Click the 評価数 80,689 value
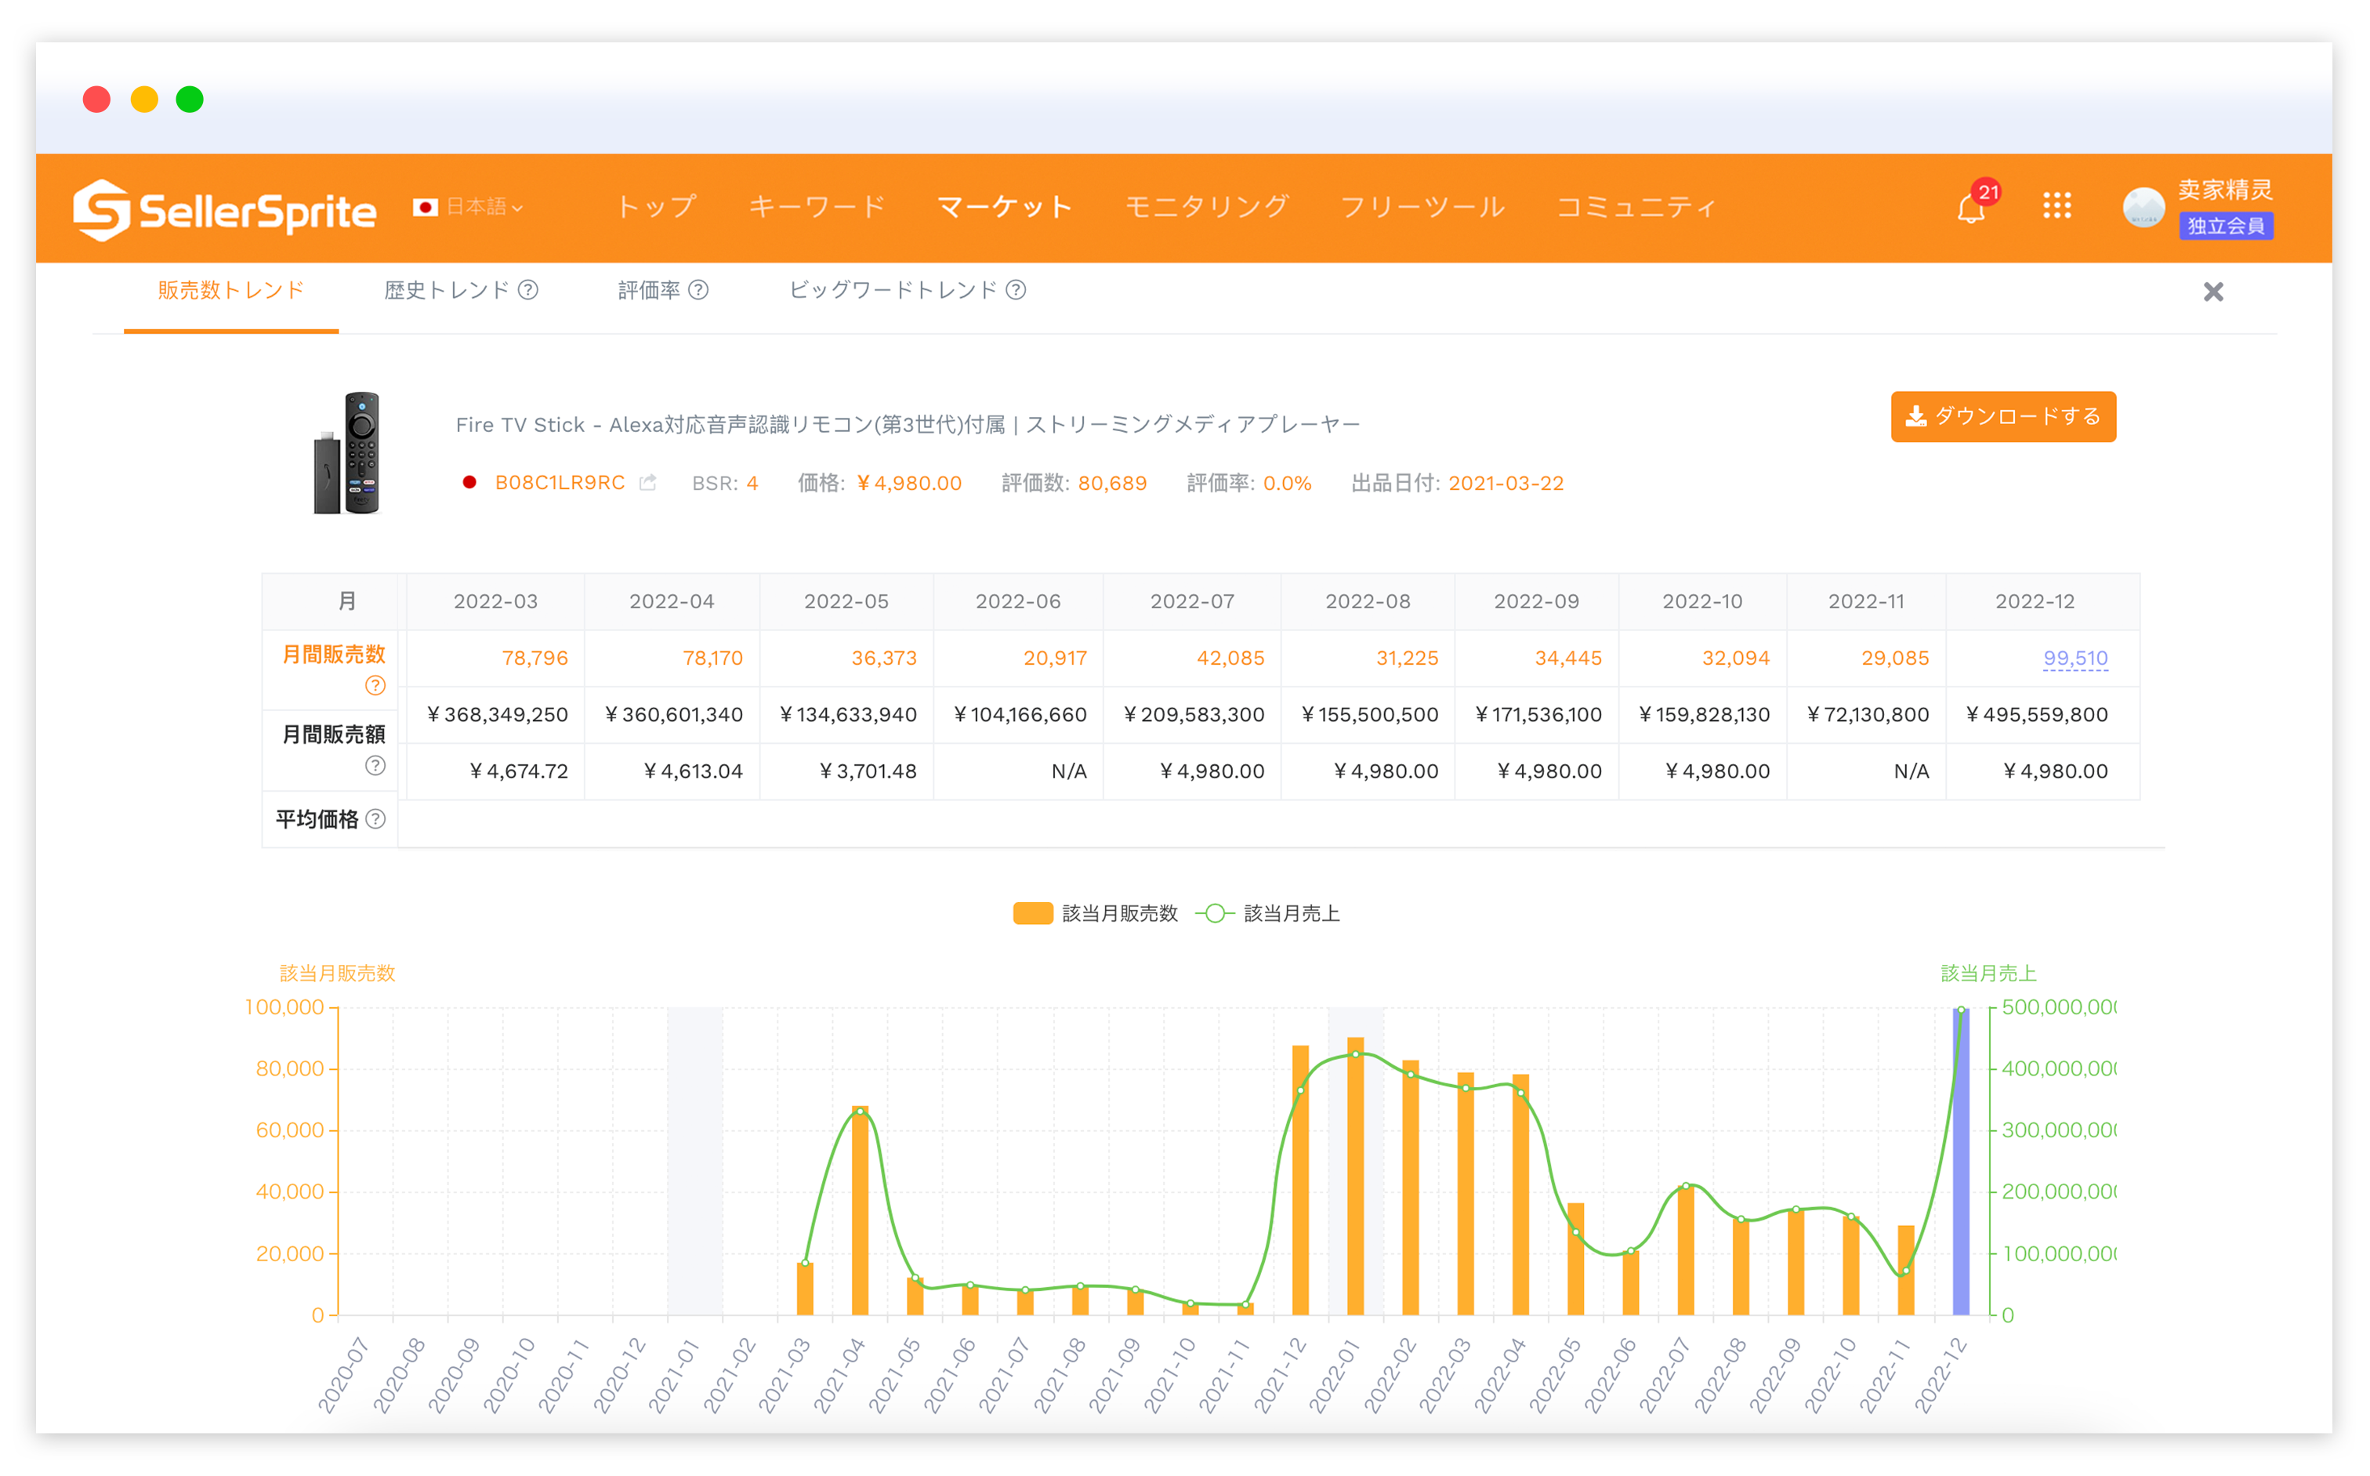 pos(1112,482)
